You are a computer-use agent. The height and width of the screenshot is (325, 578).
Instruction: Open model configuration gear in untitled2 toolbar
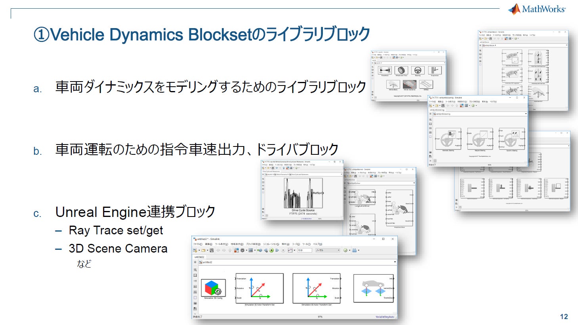click(x=242, y=250)
